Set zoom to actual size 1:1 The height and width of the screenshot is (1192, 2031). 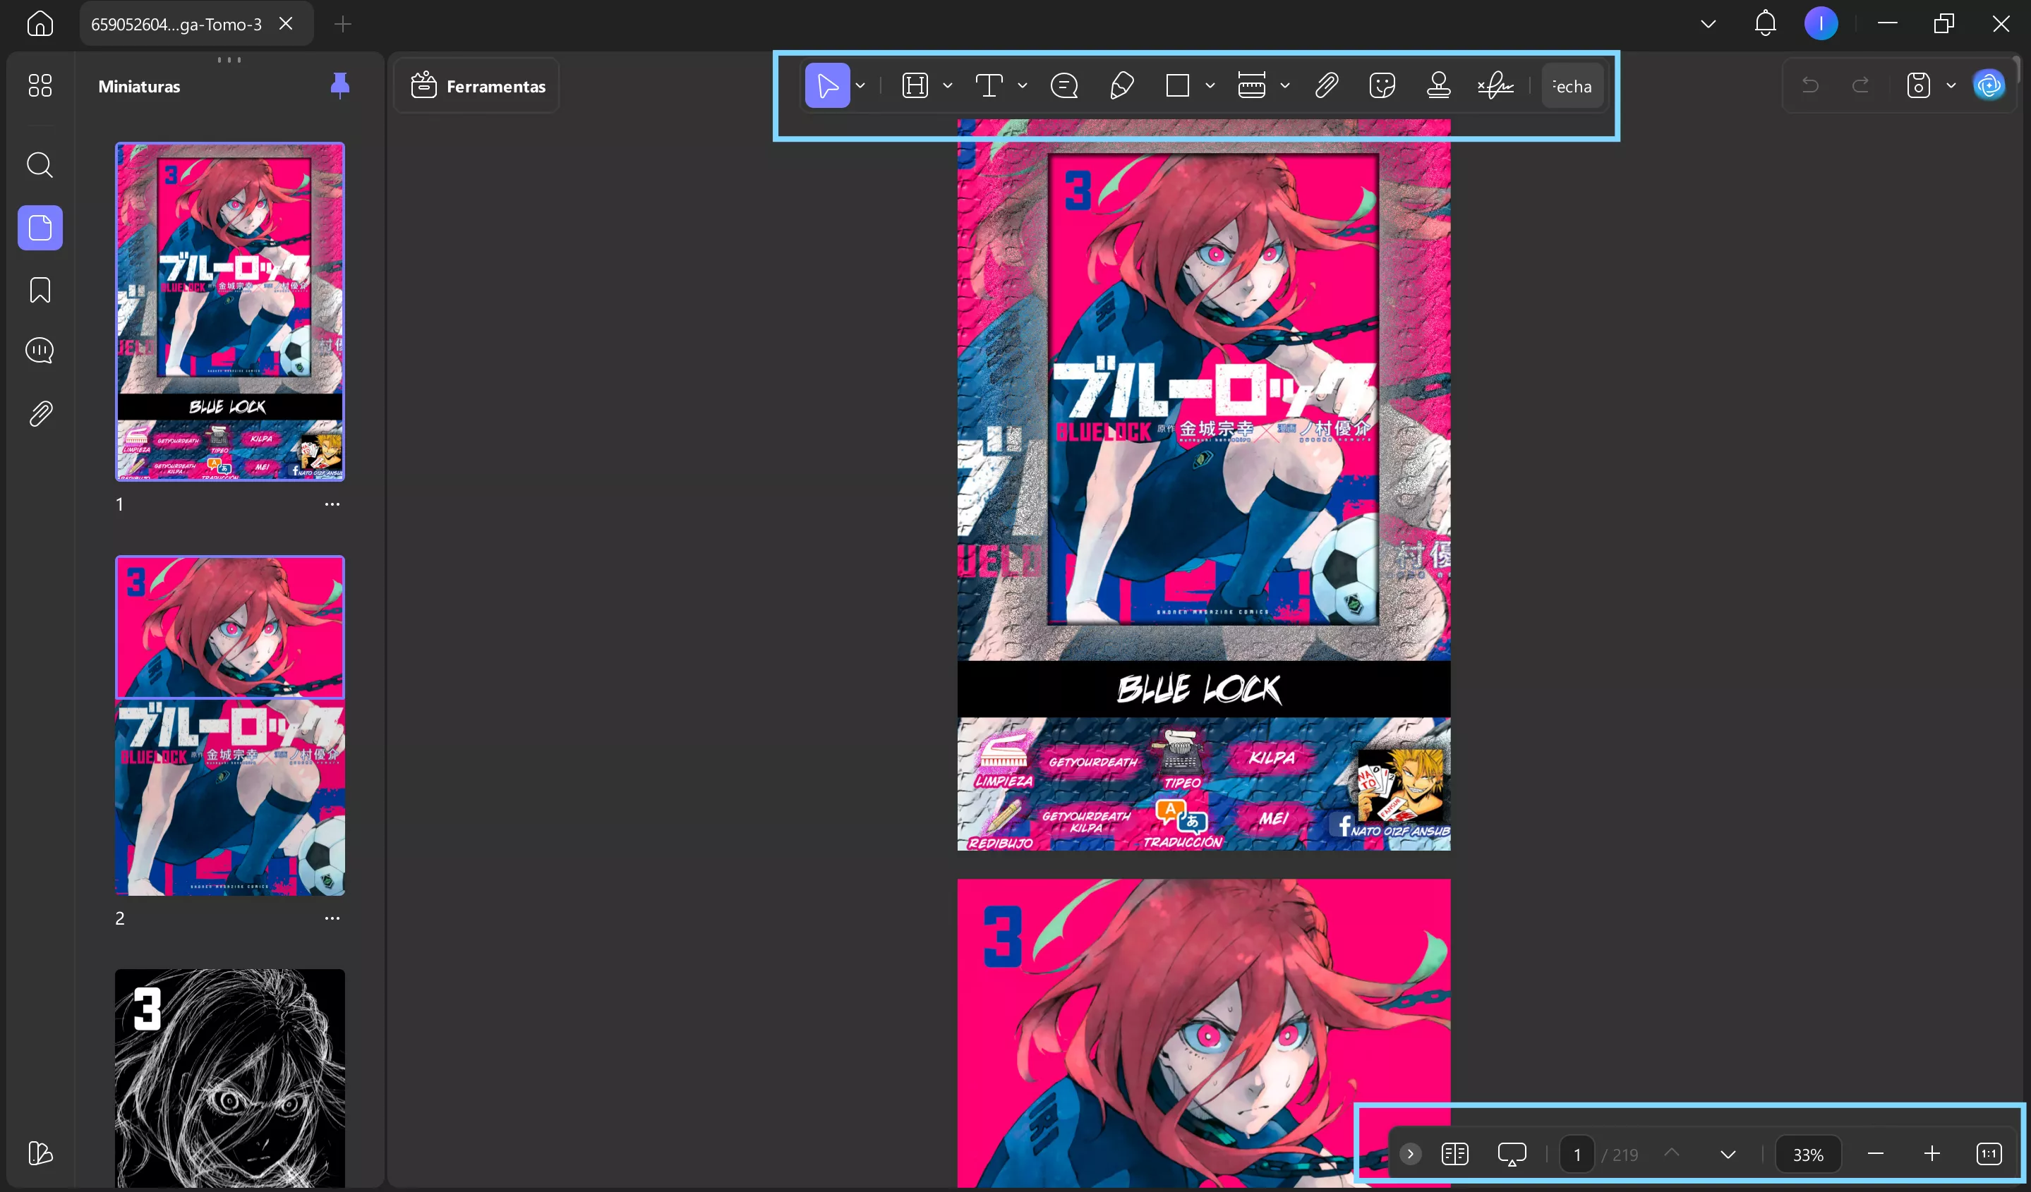1988,1154
